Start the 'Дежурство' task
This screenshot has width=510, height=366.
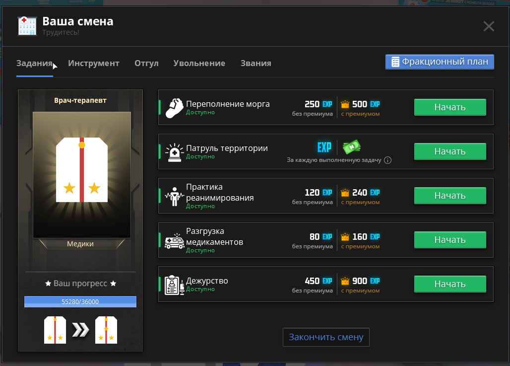pos(450,284)
